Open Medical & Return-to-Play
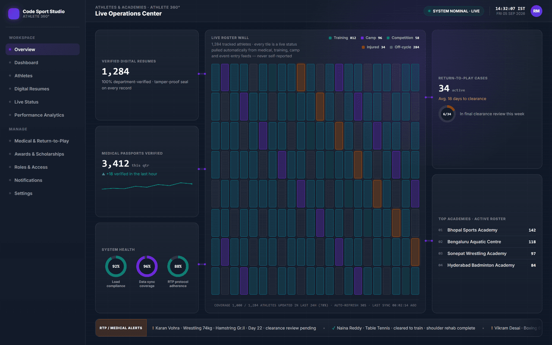This screenshot has height=345, width=552. pos(43,141)
